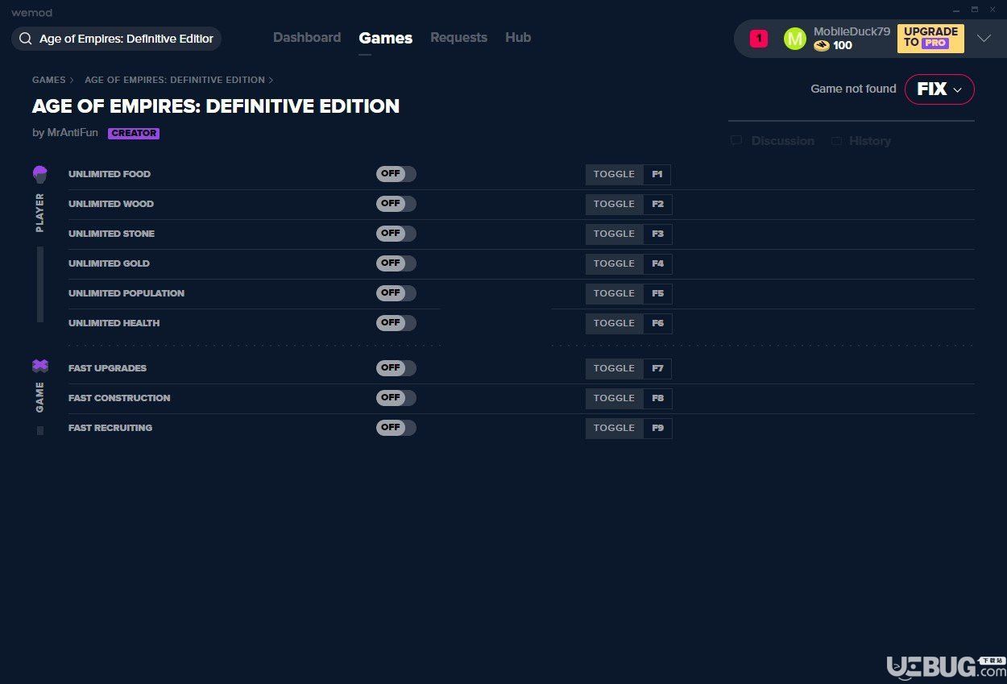Click the points value 100
Viewport: 1007px width, 684px height.
[843, 46]
